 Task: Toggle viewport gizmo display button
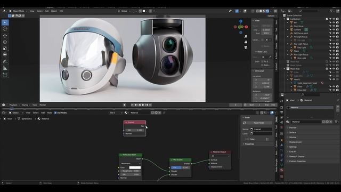point(237,11)
